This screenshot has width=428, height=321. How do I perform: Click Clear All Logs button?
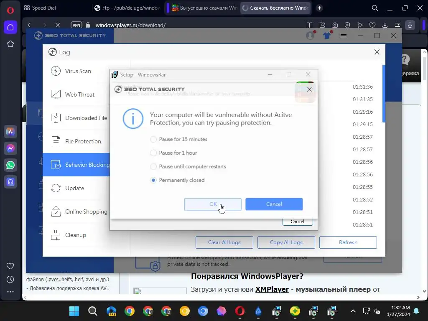tap(224, 242)
